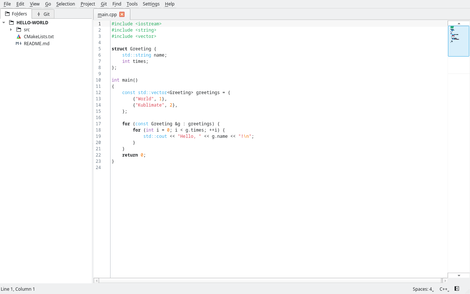Screen dimensions: 470x294
Task: Click the "std::string name;" line
Action: click(x=145, y=55)
